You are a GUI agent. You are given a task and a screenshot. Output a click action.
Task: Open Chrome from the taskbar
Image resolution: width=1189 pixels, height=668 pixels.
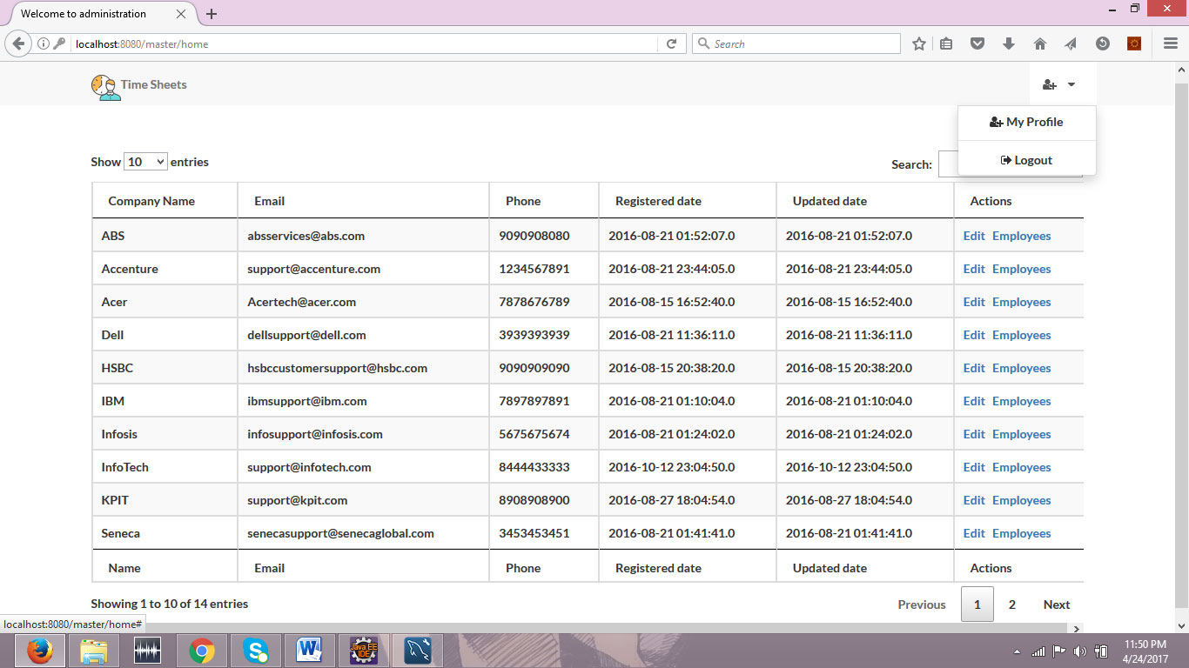point(202,651)
